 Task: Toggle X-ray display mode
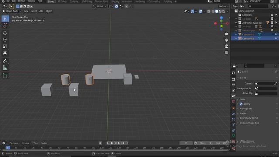[x=208, y=11]
